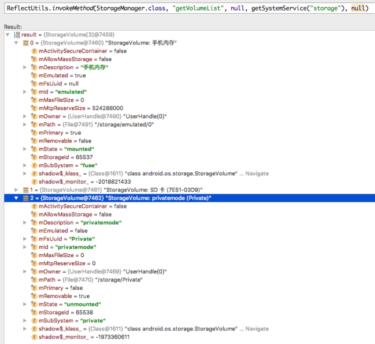Expand first shadow$_klass_ Class@1611 field

tap(24, 174)
